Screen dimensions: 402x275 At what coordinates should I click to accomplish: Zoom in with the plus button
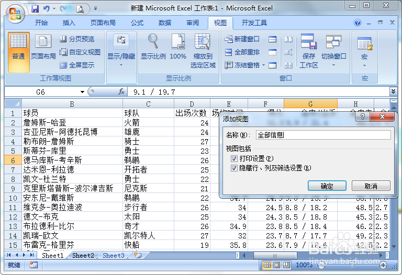click(383, 265)
